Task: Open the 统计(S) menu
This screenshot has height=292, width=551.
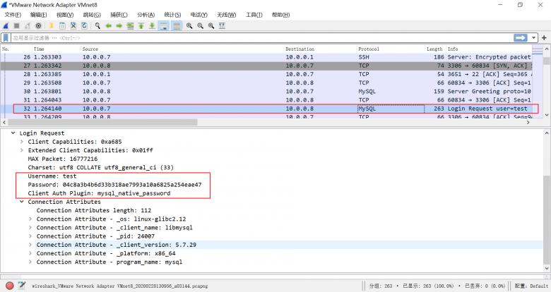Action: click(172, 15)
